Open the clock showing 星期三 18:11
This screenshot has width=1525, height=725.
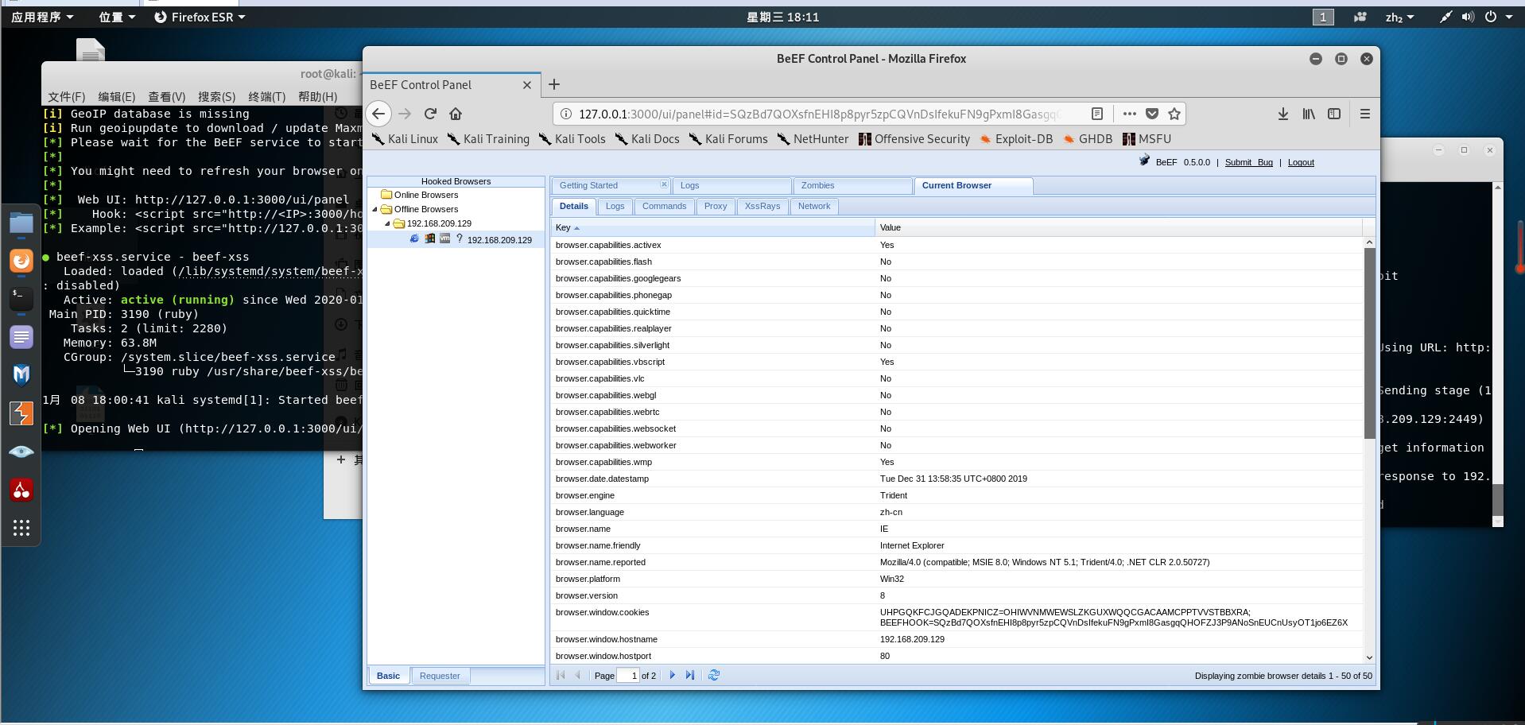pos(782,17)
